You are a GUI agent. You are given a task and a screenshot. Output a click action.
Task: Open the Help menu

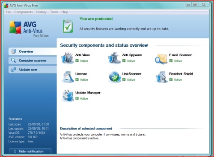pos(65,12)
